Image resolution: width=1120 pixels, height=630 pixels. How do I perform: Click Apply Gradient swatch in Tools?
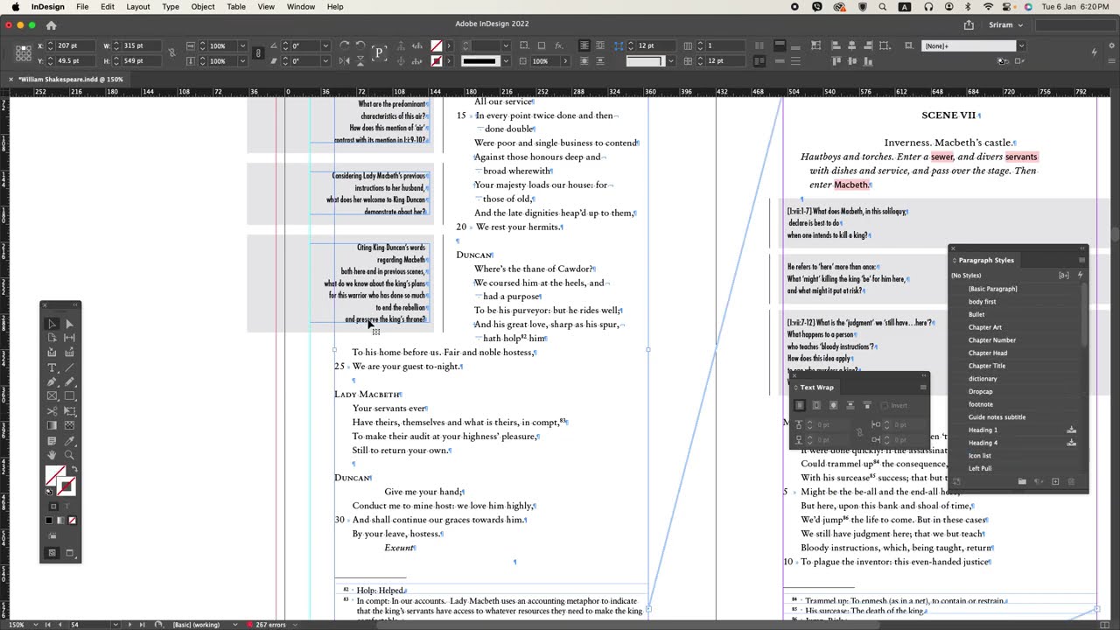pyautogui.click(x=60, y=521)
